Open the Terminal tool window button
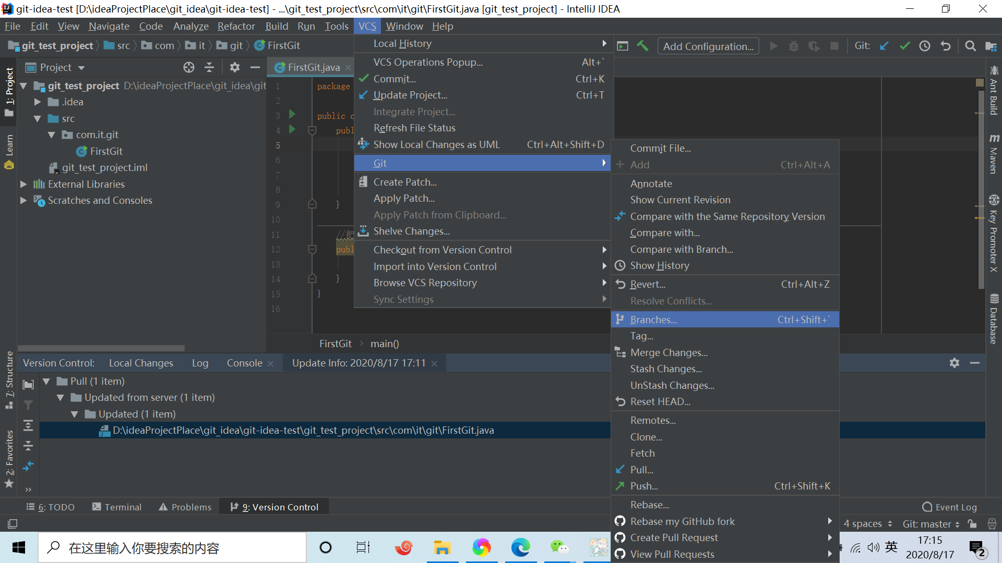This screenshot has height=563, width=1002. click(117, 507)
